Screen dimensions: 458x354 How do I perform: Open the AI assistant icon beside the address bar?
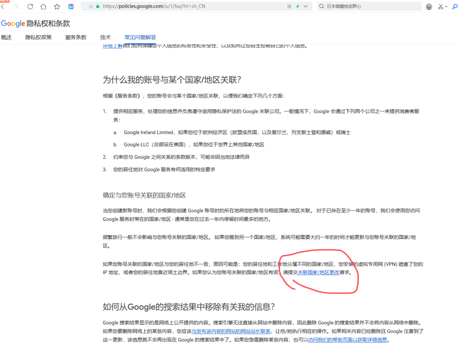click(71, 7)
